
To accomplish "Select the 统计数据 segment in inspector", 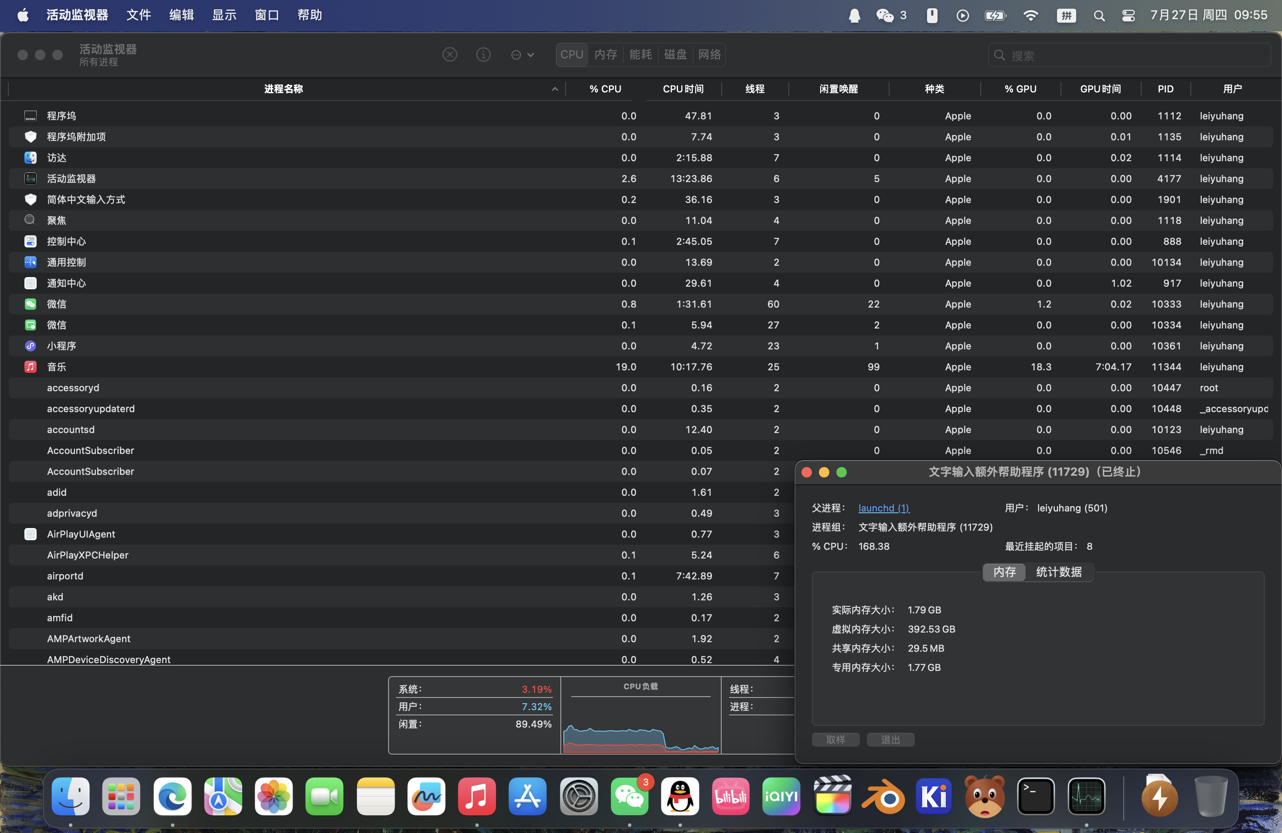I will [x=1058, y=572].
